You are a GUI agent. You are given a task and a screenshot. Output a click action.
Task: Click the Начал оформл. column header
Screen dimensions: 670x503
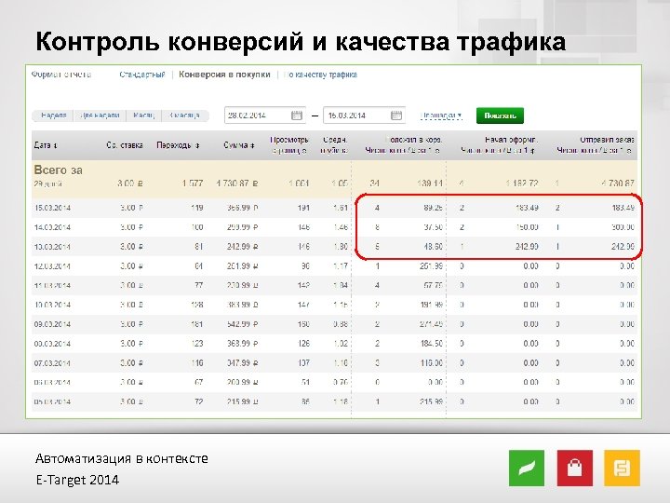click(499, 145)
